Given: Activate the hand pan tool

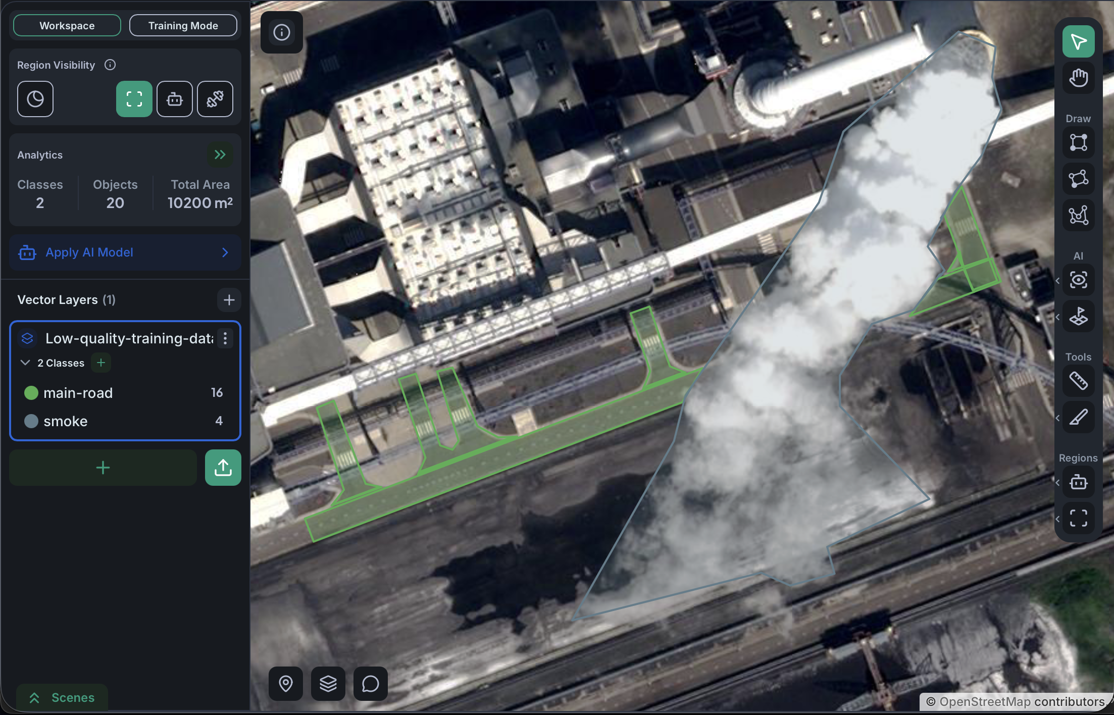Looking at the screenshot, I should [x=1078, y=78].
